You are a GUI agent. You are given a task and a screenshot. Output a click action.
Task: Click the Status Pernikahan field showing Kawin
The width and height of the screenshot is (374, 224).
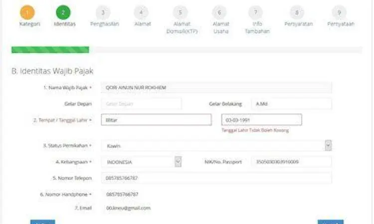(216, 146)
